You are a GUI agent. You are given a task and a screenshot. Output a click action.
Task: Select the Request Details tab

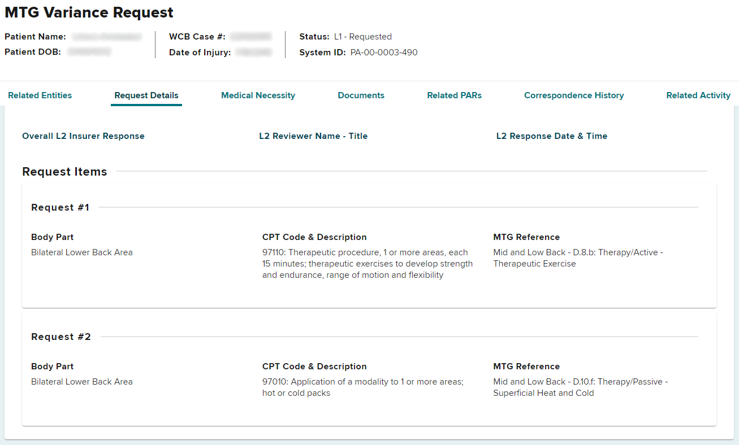coord(146,95)
